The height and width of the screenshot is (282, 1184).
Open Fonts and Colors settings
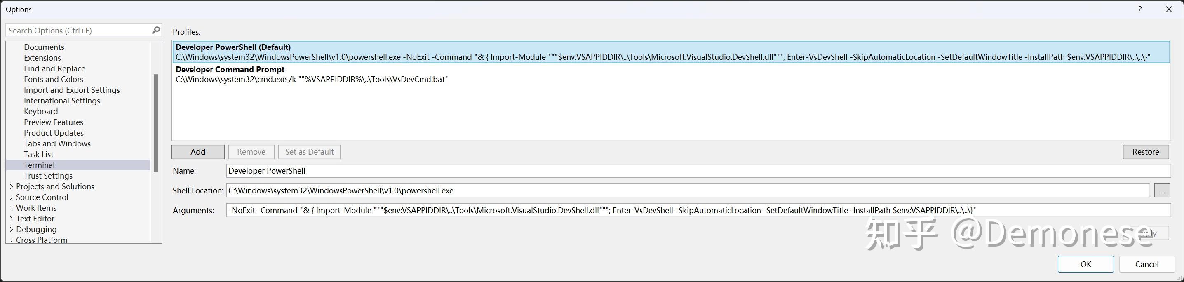click(53, 80)
